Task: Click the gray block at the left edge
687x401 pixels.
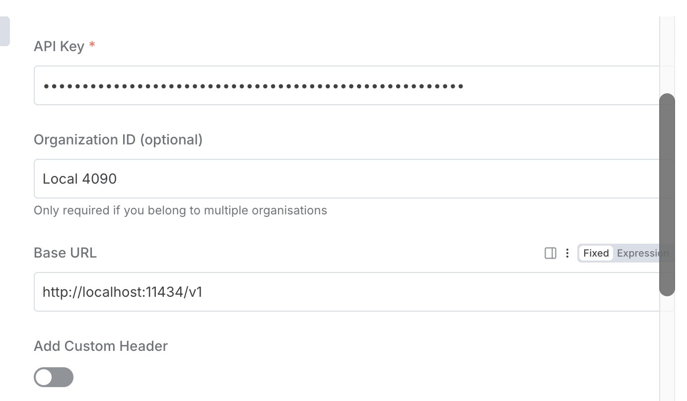Action: [x=4, y=31]
